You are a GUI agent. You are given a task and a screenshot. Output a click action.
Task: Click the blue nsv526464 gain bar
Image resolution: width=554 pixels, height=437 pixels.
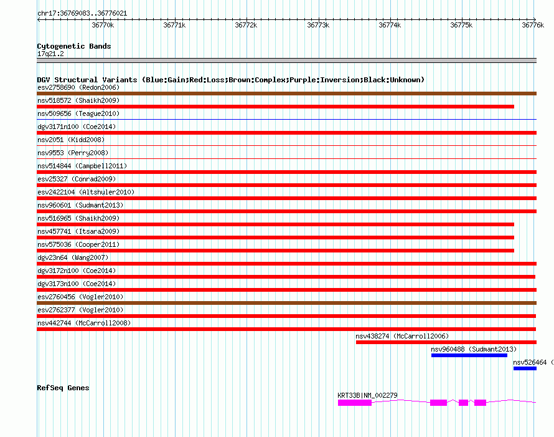tap(525, 368)
